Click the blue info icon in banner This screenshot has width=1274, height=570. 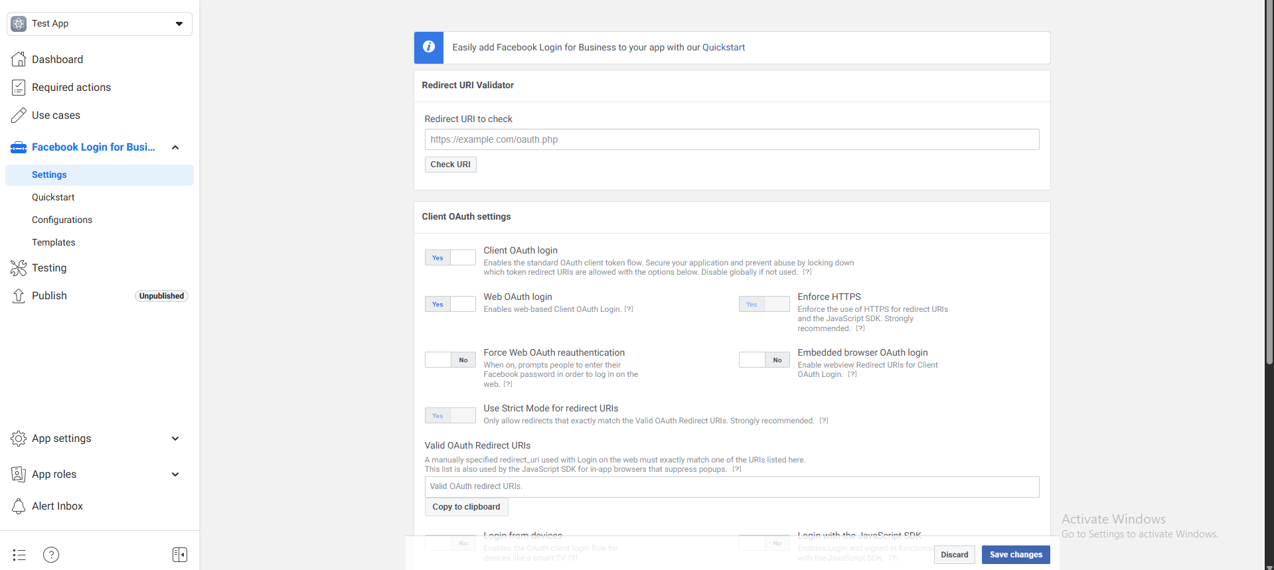point(429,47)
